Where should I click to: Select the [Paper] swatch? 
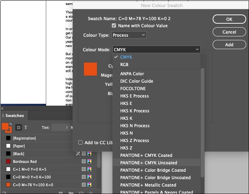tap(37, 146)
